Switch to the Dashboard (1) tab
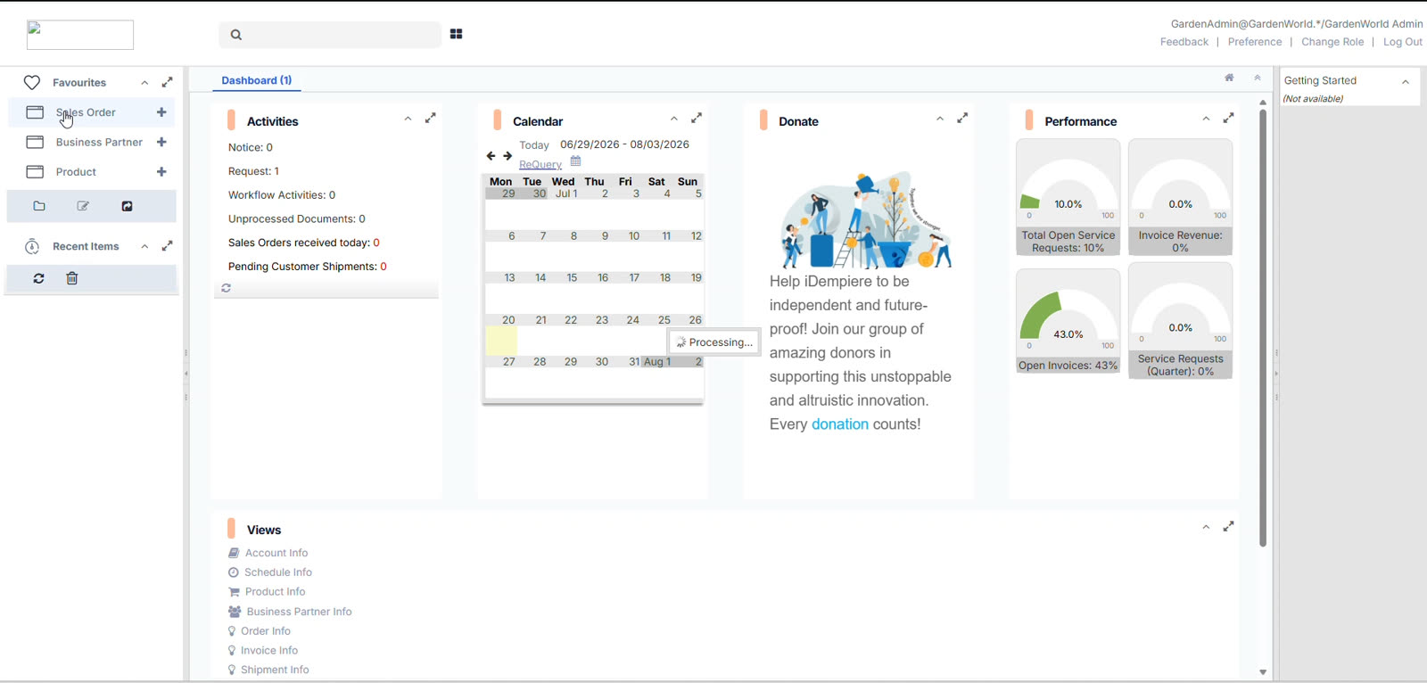 pos(257,80)
